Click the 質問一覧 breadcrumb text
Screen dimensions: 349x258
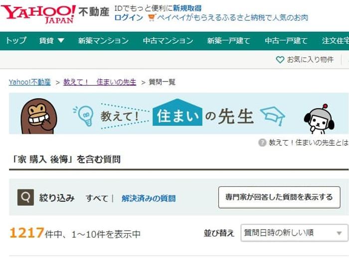click(x=162, y=82)
